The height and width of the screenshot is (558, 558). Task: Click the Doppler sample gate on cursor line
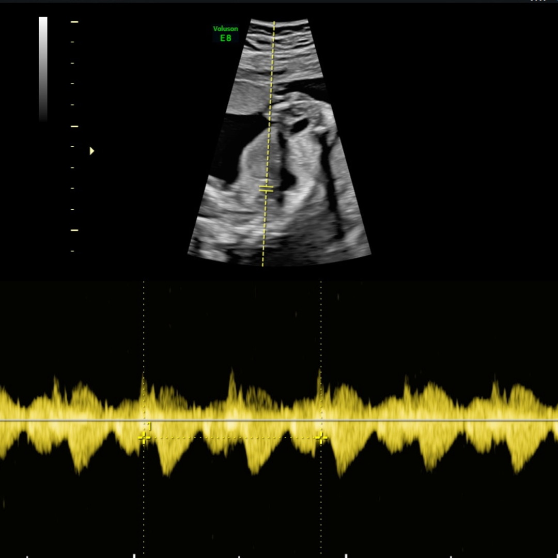[266, 189]
